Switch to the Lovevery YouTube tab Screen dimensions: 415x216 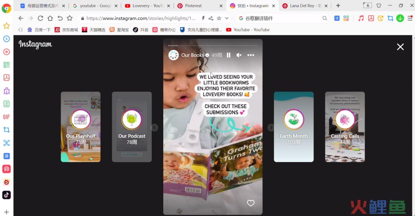148,6
